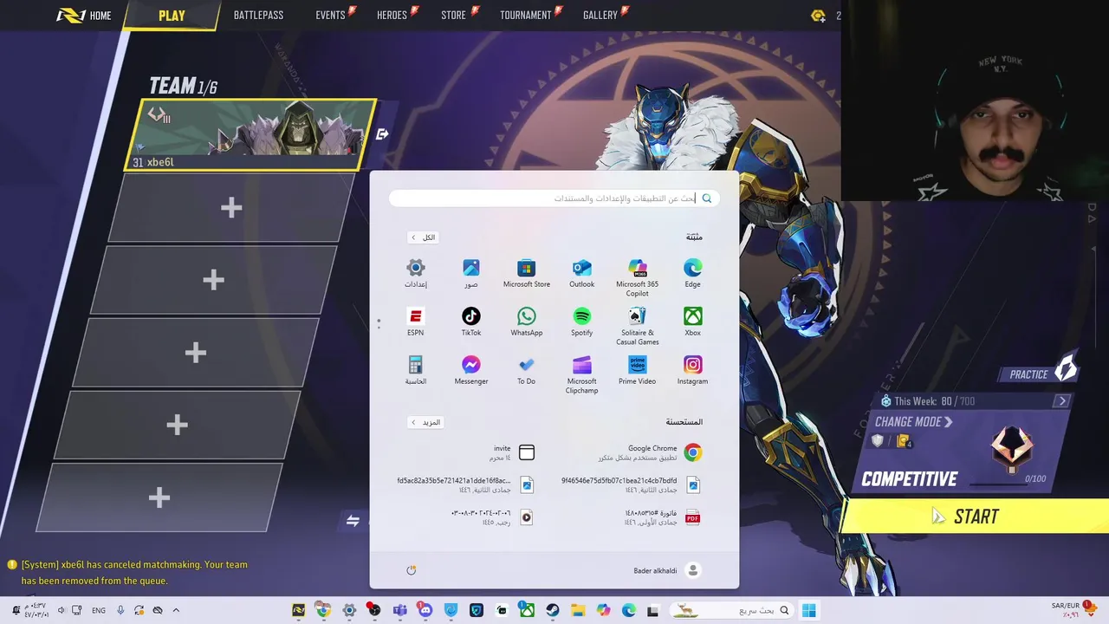The image size is (1109, 624).
Task: Open TikTok from pinned apps
Action: 471,322
